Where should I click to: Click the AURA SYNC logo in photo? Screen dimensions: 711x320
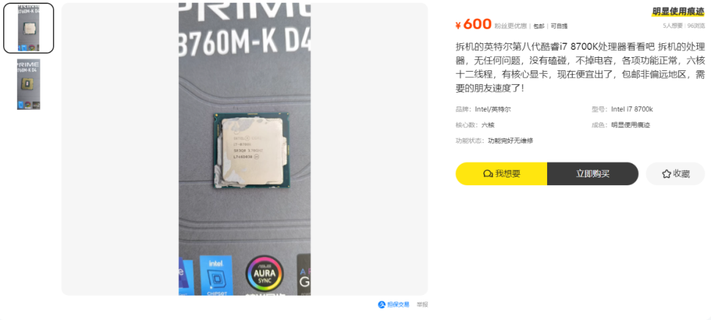pyautogui.click(x=265, y=273)
